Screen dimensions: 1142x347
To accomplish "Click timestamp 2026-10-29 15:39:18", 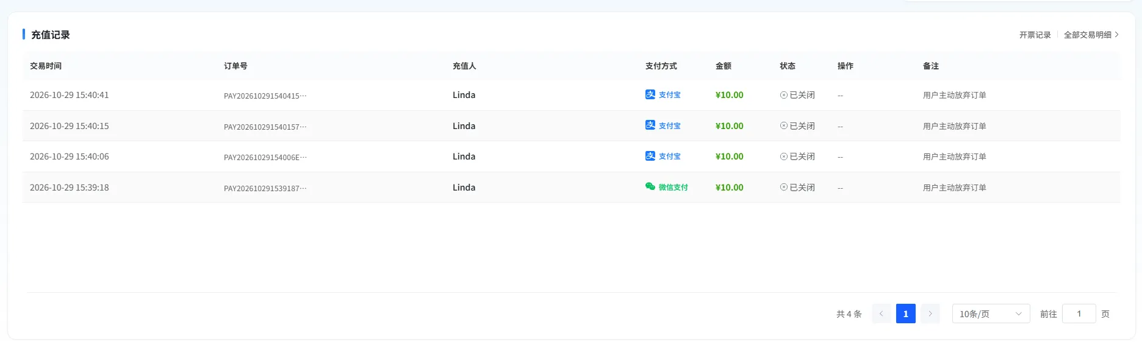I will coord(70,188).
